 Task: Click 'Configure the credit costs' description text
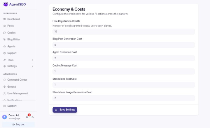point(90,14)
